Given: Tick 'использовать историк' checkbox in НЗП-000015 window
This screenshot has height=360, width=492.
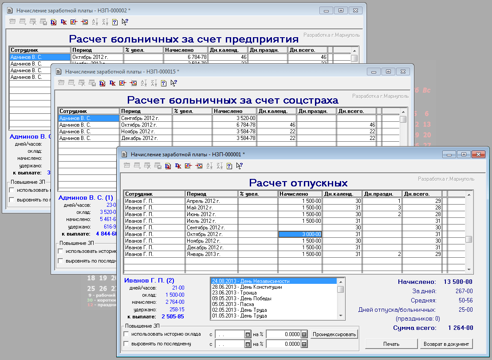Looking at the screenshot, I should point(61,251).
